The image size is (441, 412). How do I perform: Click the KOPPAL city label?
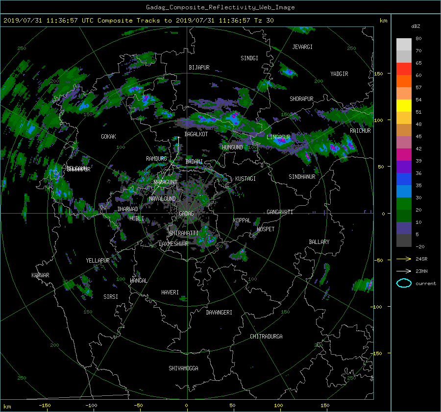242,220
